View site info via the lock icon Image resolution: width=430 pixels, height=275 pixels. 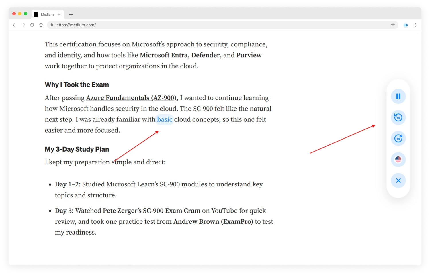point(52,25)
